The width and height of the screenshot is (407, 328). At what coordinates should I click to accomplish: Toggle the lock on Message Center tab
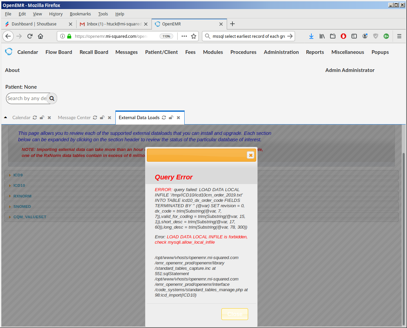(x=102, y=117)
